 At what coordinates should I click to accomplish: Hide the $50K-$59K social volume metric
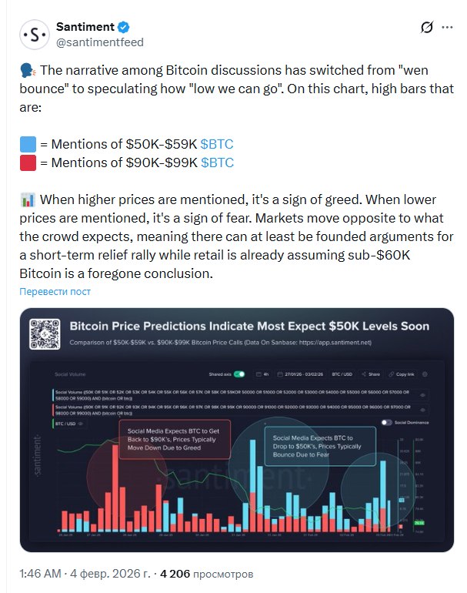[x=422, y=396]
